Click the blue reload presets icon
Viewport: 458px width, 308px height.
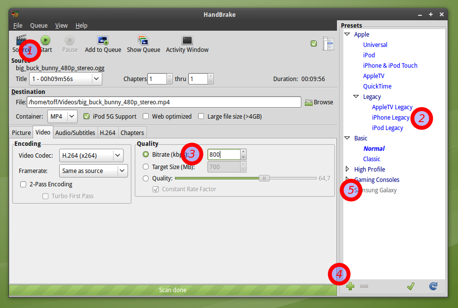(x=433, y=286)
